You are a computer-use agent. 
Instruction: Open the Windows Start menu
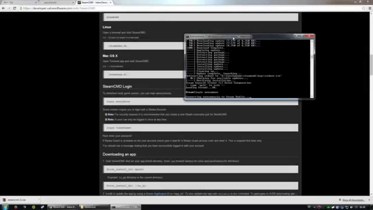6,207
